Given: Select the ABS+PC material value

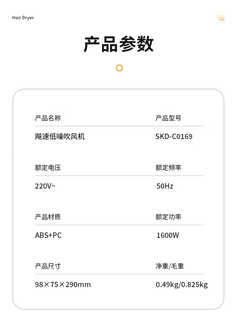Looking at the screenshot, I should 48,235.
